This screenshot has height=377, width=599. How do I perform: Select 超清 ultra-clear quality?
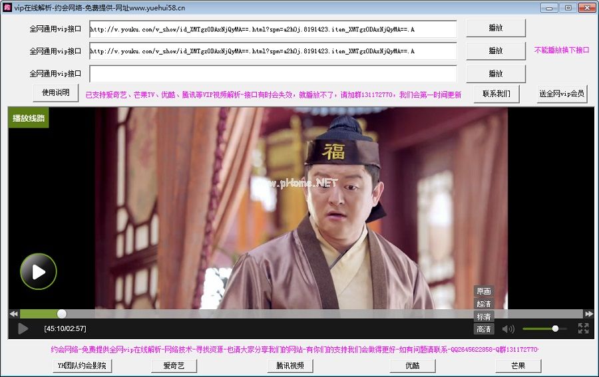[x=484, y=304]
